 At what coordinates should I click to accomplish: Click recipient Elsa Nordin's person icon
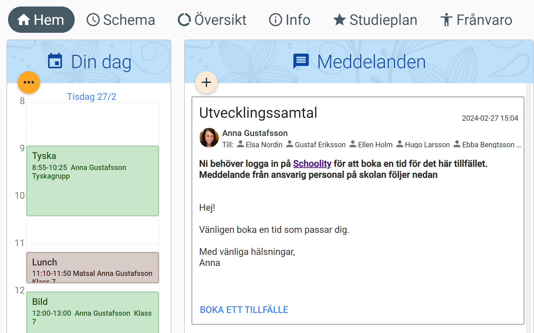coord(240,144)
